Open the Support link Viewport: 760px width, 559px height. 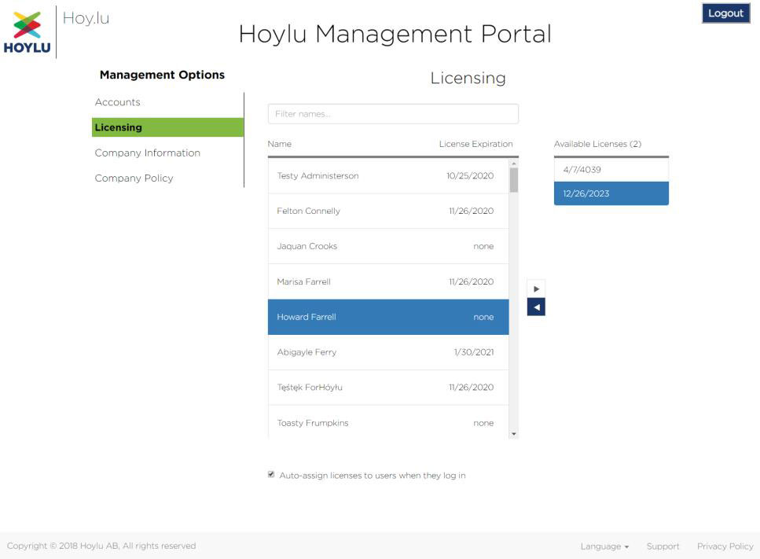point(663,546)
